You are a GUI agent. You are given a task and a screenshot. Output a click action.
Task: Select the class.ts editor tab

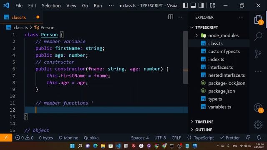pyautogui.click(x=18, y=17)
